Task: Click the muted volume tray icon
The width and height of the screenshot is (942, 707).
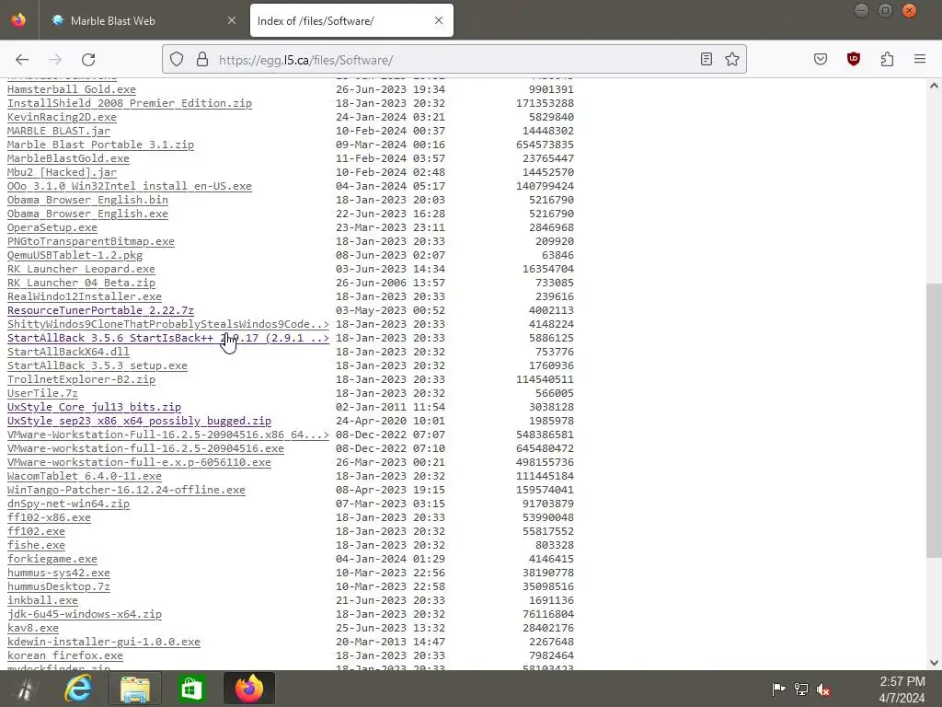Action: [x=823, y=690]
